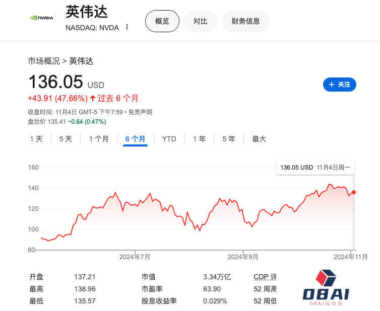This screenshot has width=380, height=311.
Task: Select the 6 个月 time range
Action: (135, 139)
